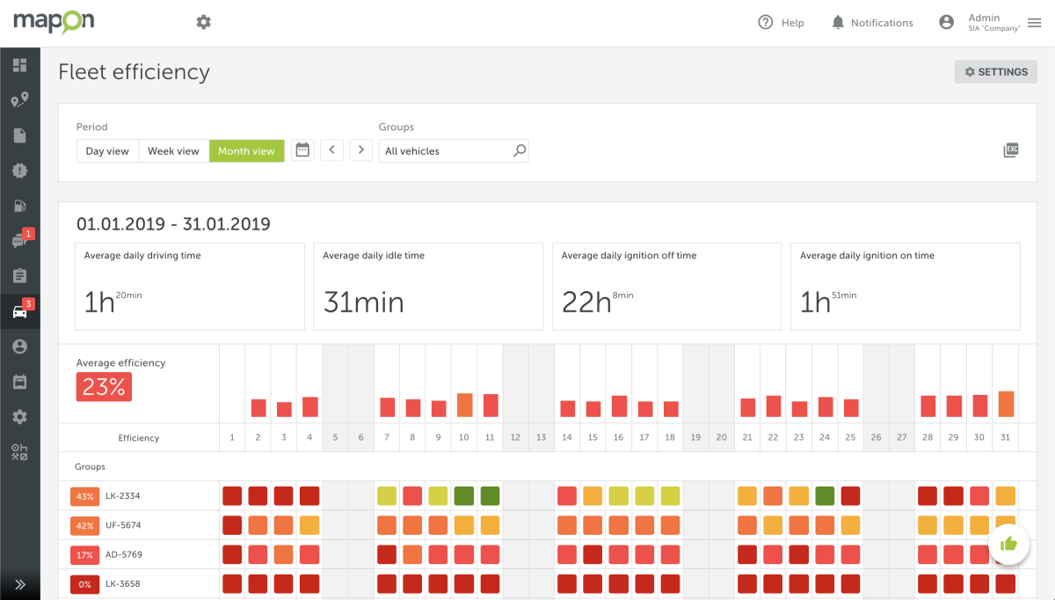Open the calendar date picker next to views
1055x600 pixels.
coord(302,150)
